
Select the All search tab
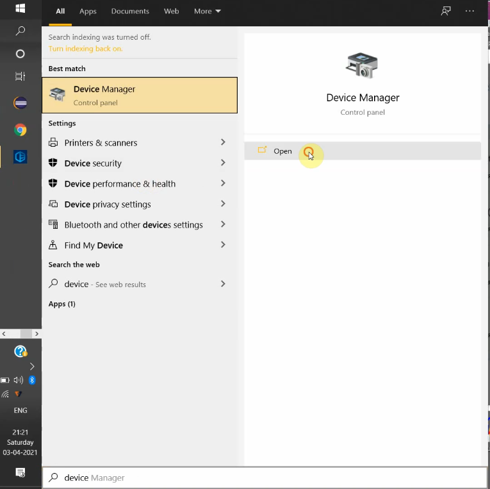pos(60,12)
